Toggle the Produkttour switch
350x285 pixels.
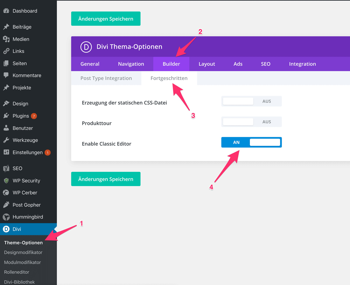tap(251, 122)
